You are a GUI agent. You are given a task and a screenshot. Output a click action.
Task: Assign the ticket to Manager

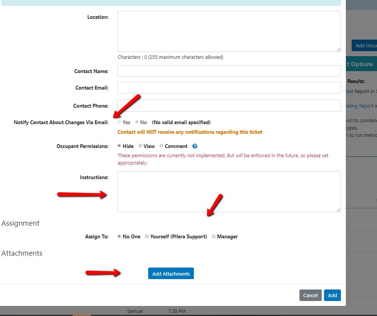214,236
